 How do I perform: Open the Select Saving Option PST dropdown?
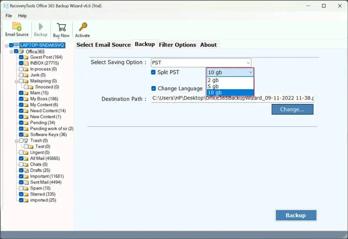(x=201, y=63)
